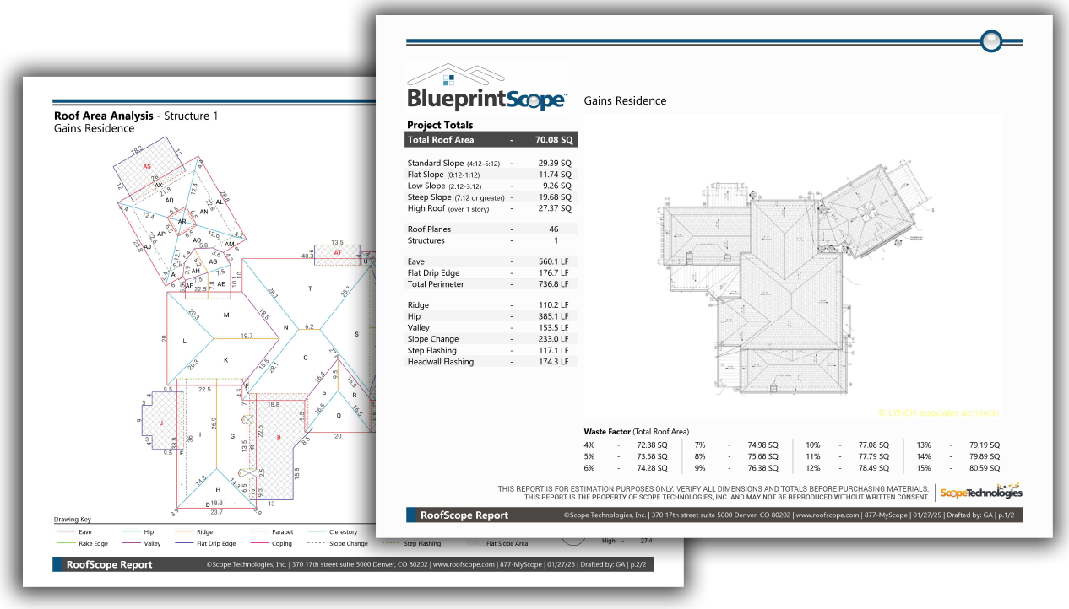The image size is (1069, 609).
Task: Click the '11.74 SQ' value
Action: coord(555,174)
